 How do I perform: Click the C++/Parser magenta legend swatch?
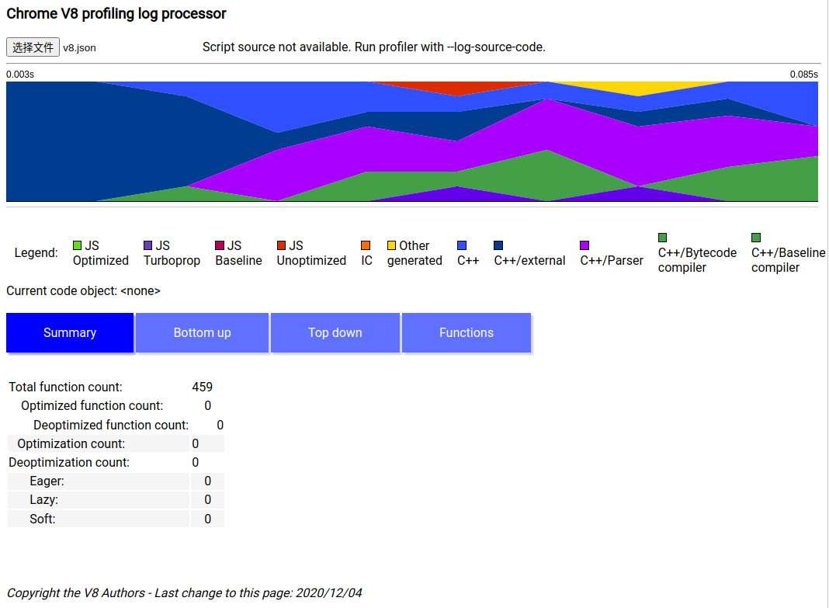click(x=585, y=245)
